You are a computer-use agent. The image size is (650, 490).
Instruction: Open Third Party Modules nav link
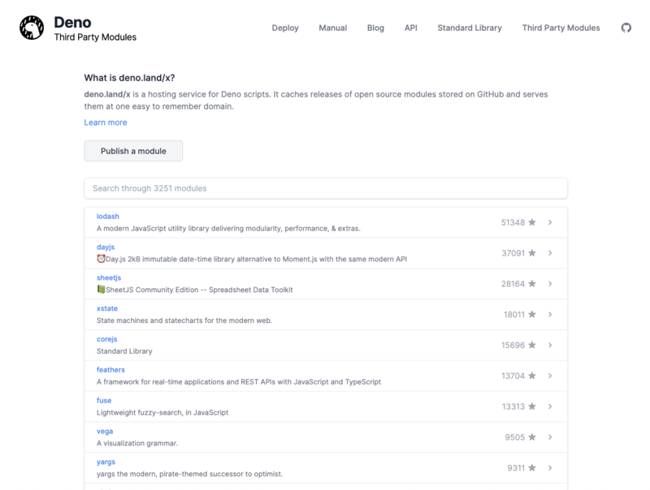tap(561, 28)
